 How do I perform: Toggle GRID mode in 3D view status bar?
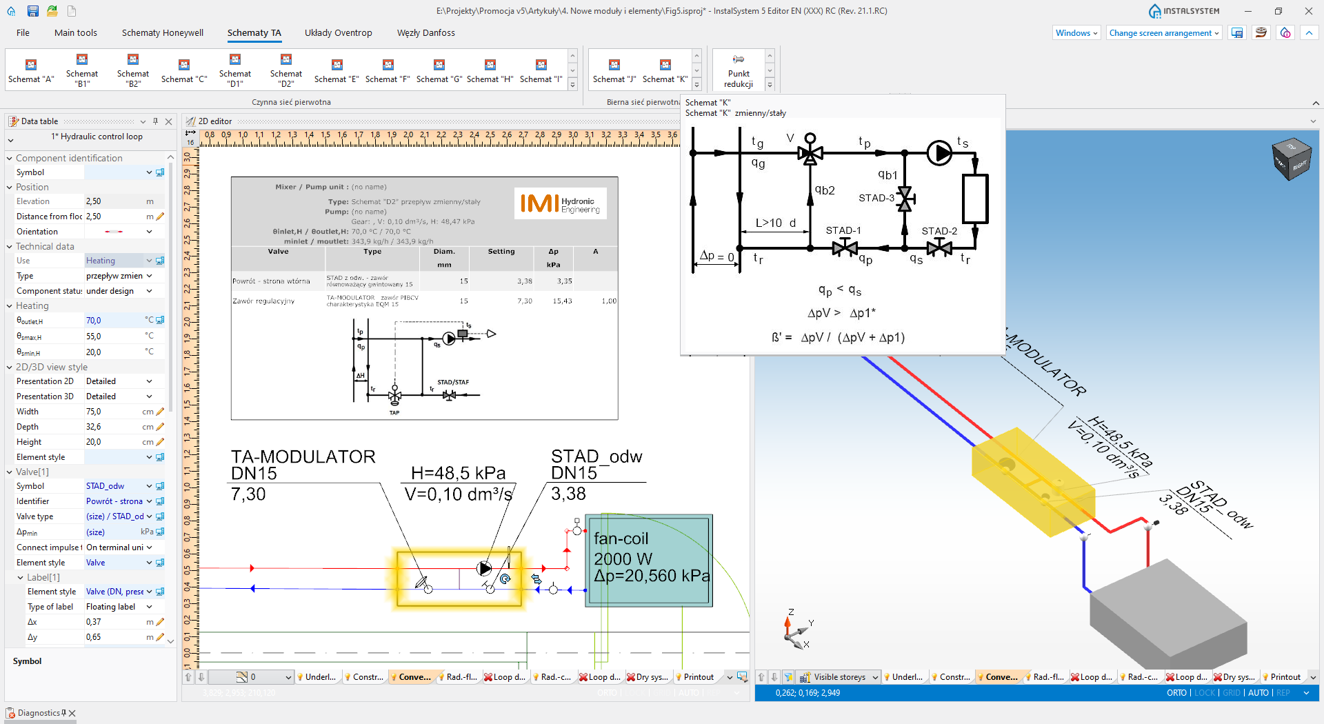coord(1232,693)
